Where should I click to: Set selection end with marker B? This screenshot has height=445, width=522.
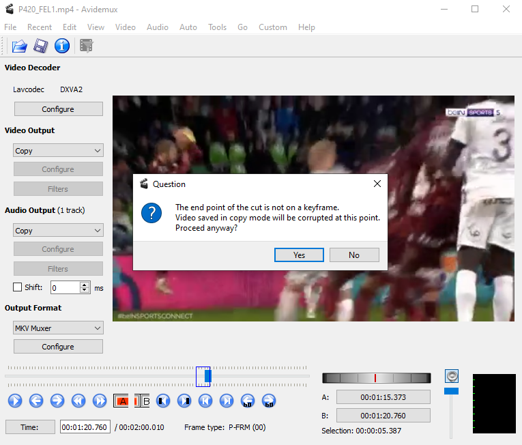142,401
